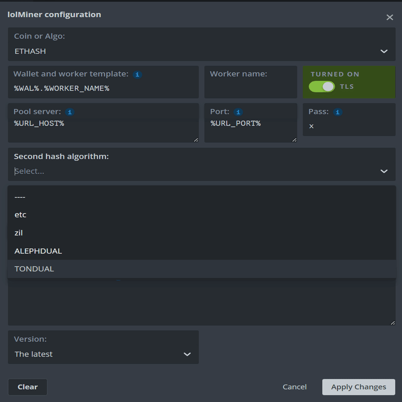Click info icon beside Wallet and worker template
This screenshot has height=402, width=402.
point(137,75)
